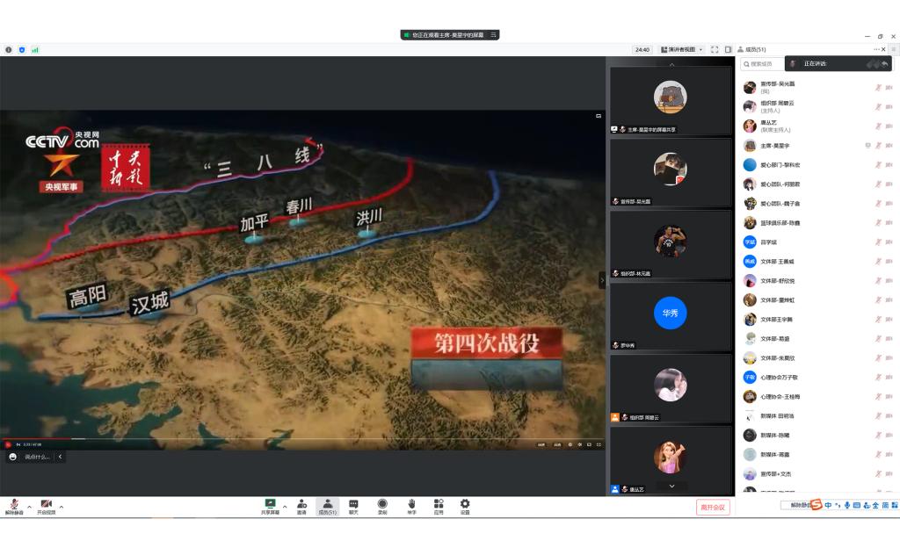
Task: Open the Chat (聊天) icon
Action: (353, 505)
